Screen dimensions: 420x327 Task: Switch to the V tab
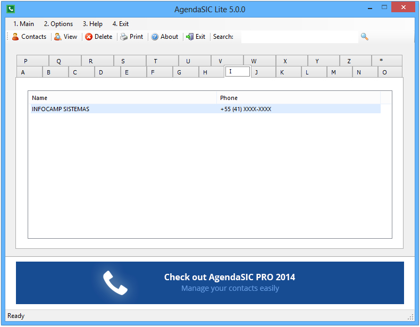(x=227, y=61)
